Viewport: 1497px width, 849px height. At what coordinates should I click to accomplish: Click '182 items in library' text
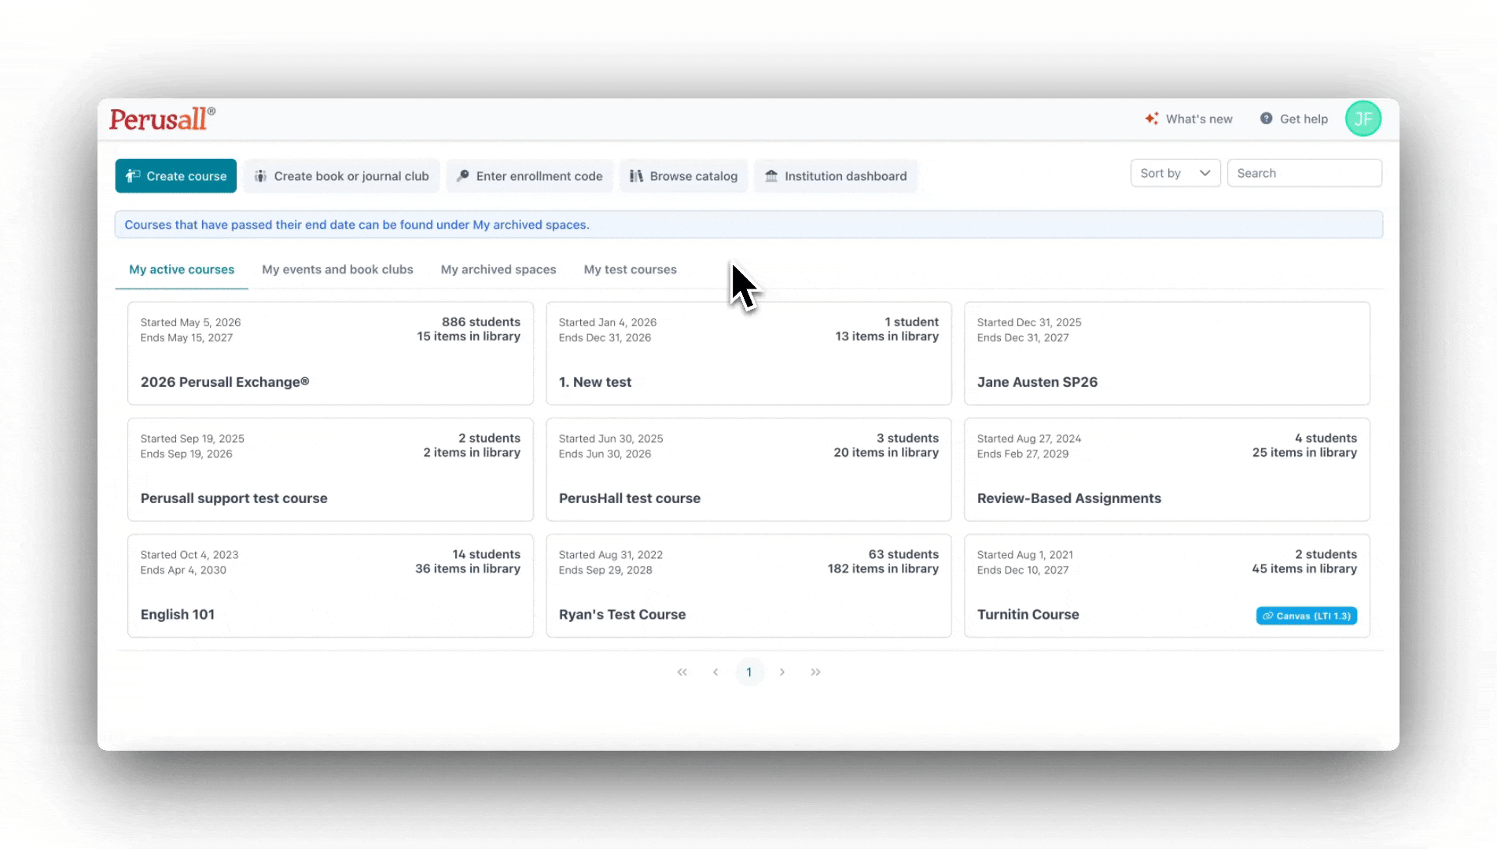point(883,568)
